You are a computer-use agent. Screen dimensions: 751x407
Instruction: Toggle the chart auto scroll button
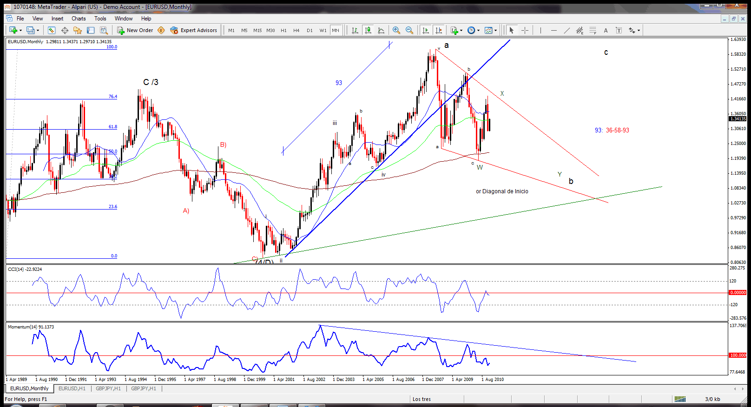(x=425, y=30)
